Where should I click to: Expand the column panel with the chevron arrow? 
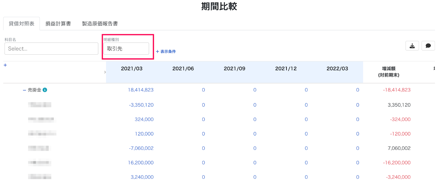[x=105, y=72]
